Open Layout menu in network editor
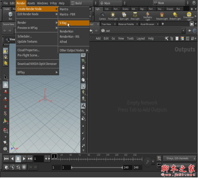This screenshot has height=178, width=198. click(x=141, y=38)
